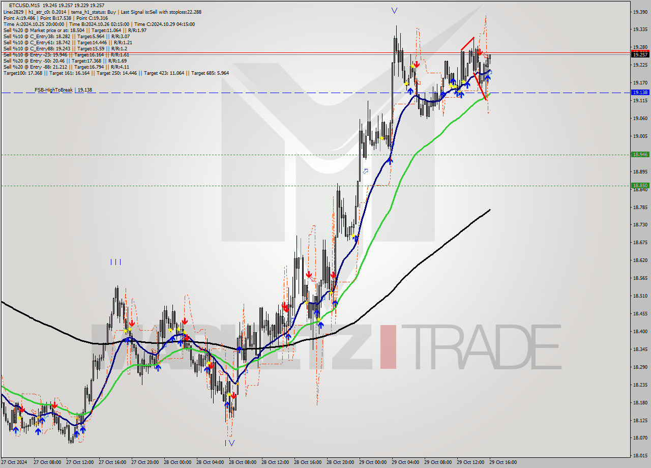Select the hollow blue arrow marker near 18.90
The height and width of the screenshot is (468, 651).
pos(365,171)
